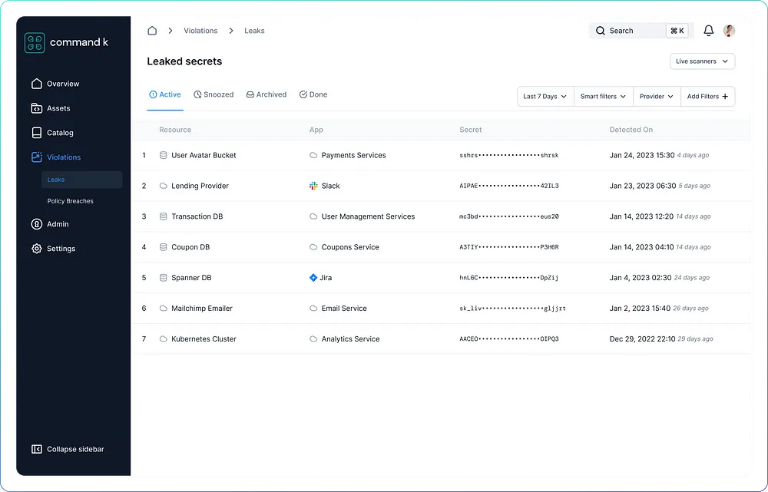
Task: Open the Catalog section in the sidebar
Action: [60, 133]
